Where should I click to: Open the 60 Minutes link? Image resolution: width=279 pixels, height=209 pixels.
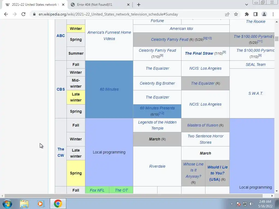pos(109,89)
